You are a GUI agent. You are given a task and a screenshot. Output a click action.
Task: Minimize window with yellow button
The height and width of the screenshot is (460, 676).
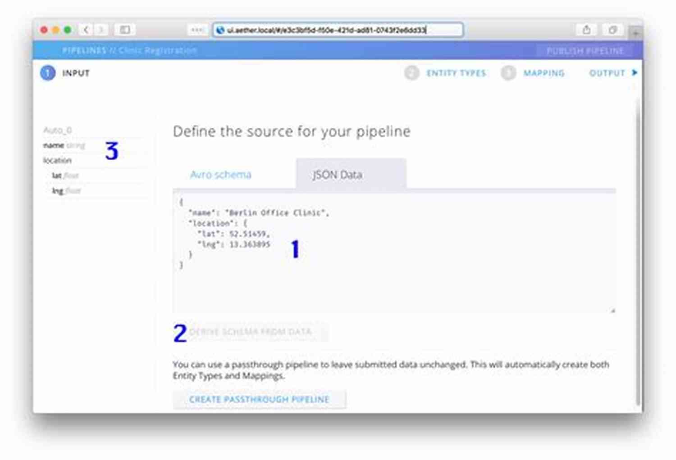pos(56,30)
